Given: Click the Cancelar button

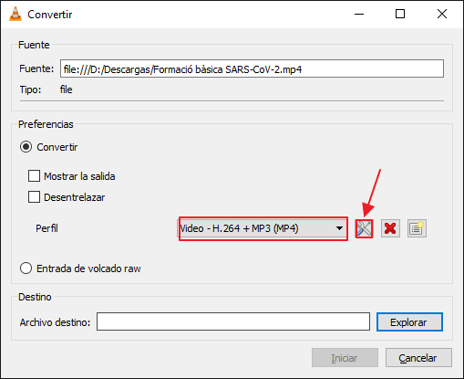Looking at the screenshot, I should 418,358.
